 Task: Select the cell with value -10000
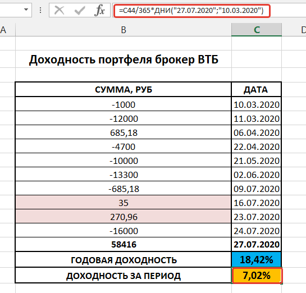pyautogui.click(x=124, y=160)
